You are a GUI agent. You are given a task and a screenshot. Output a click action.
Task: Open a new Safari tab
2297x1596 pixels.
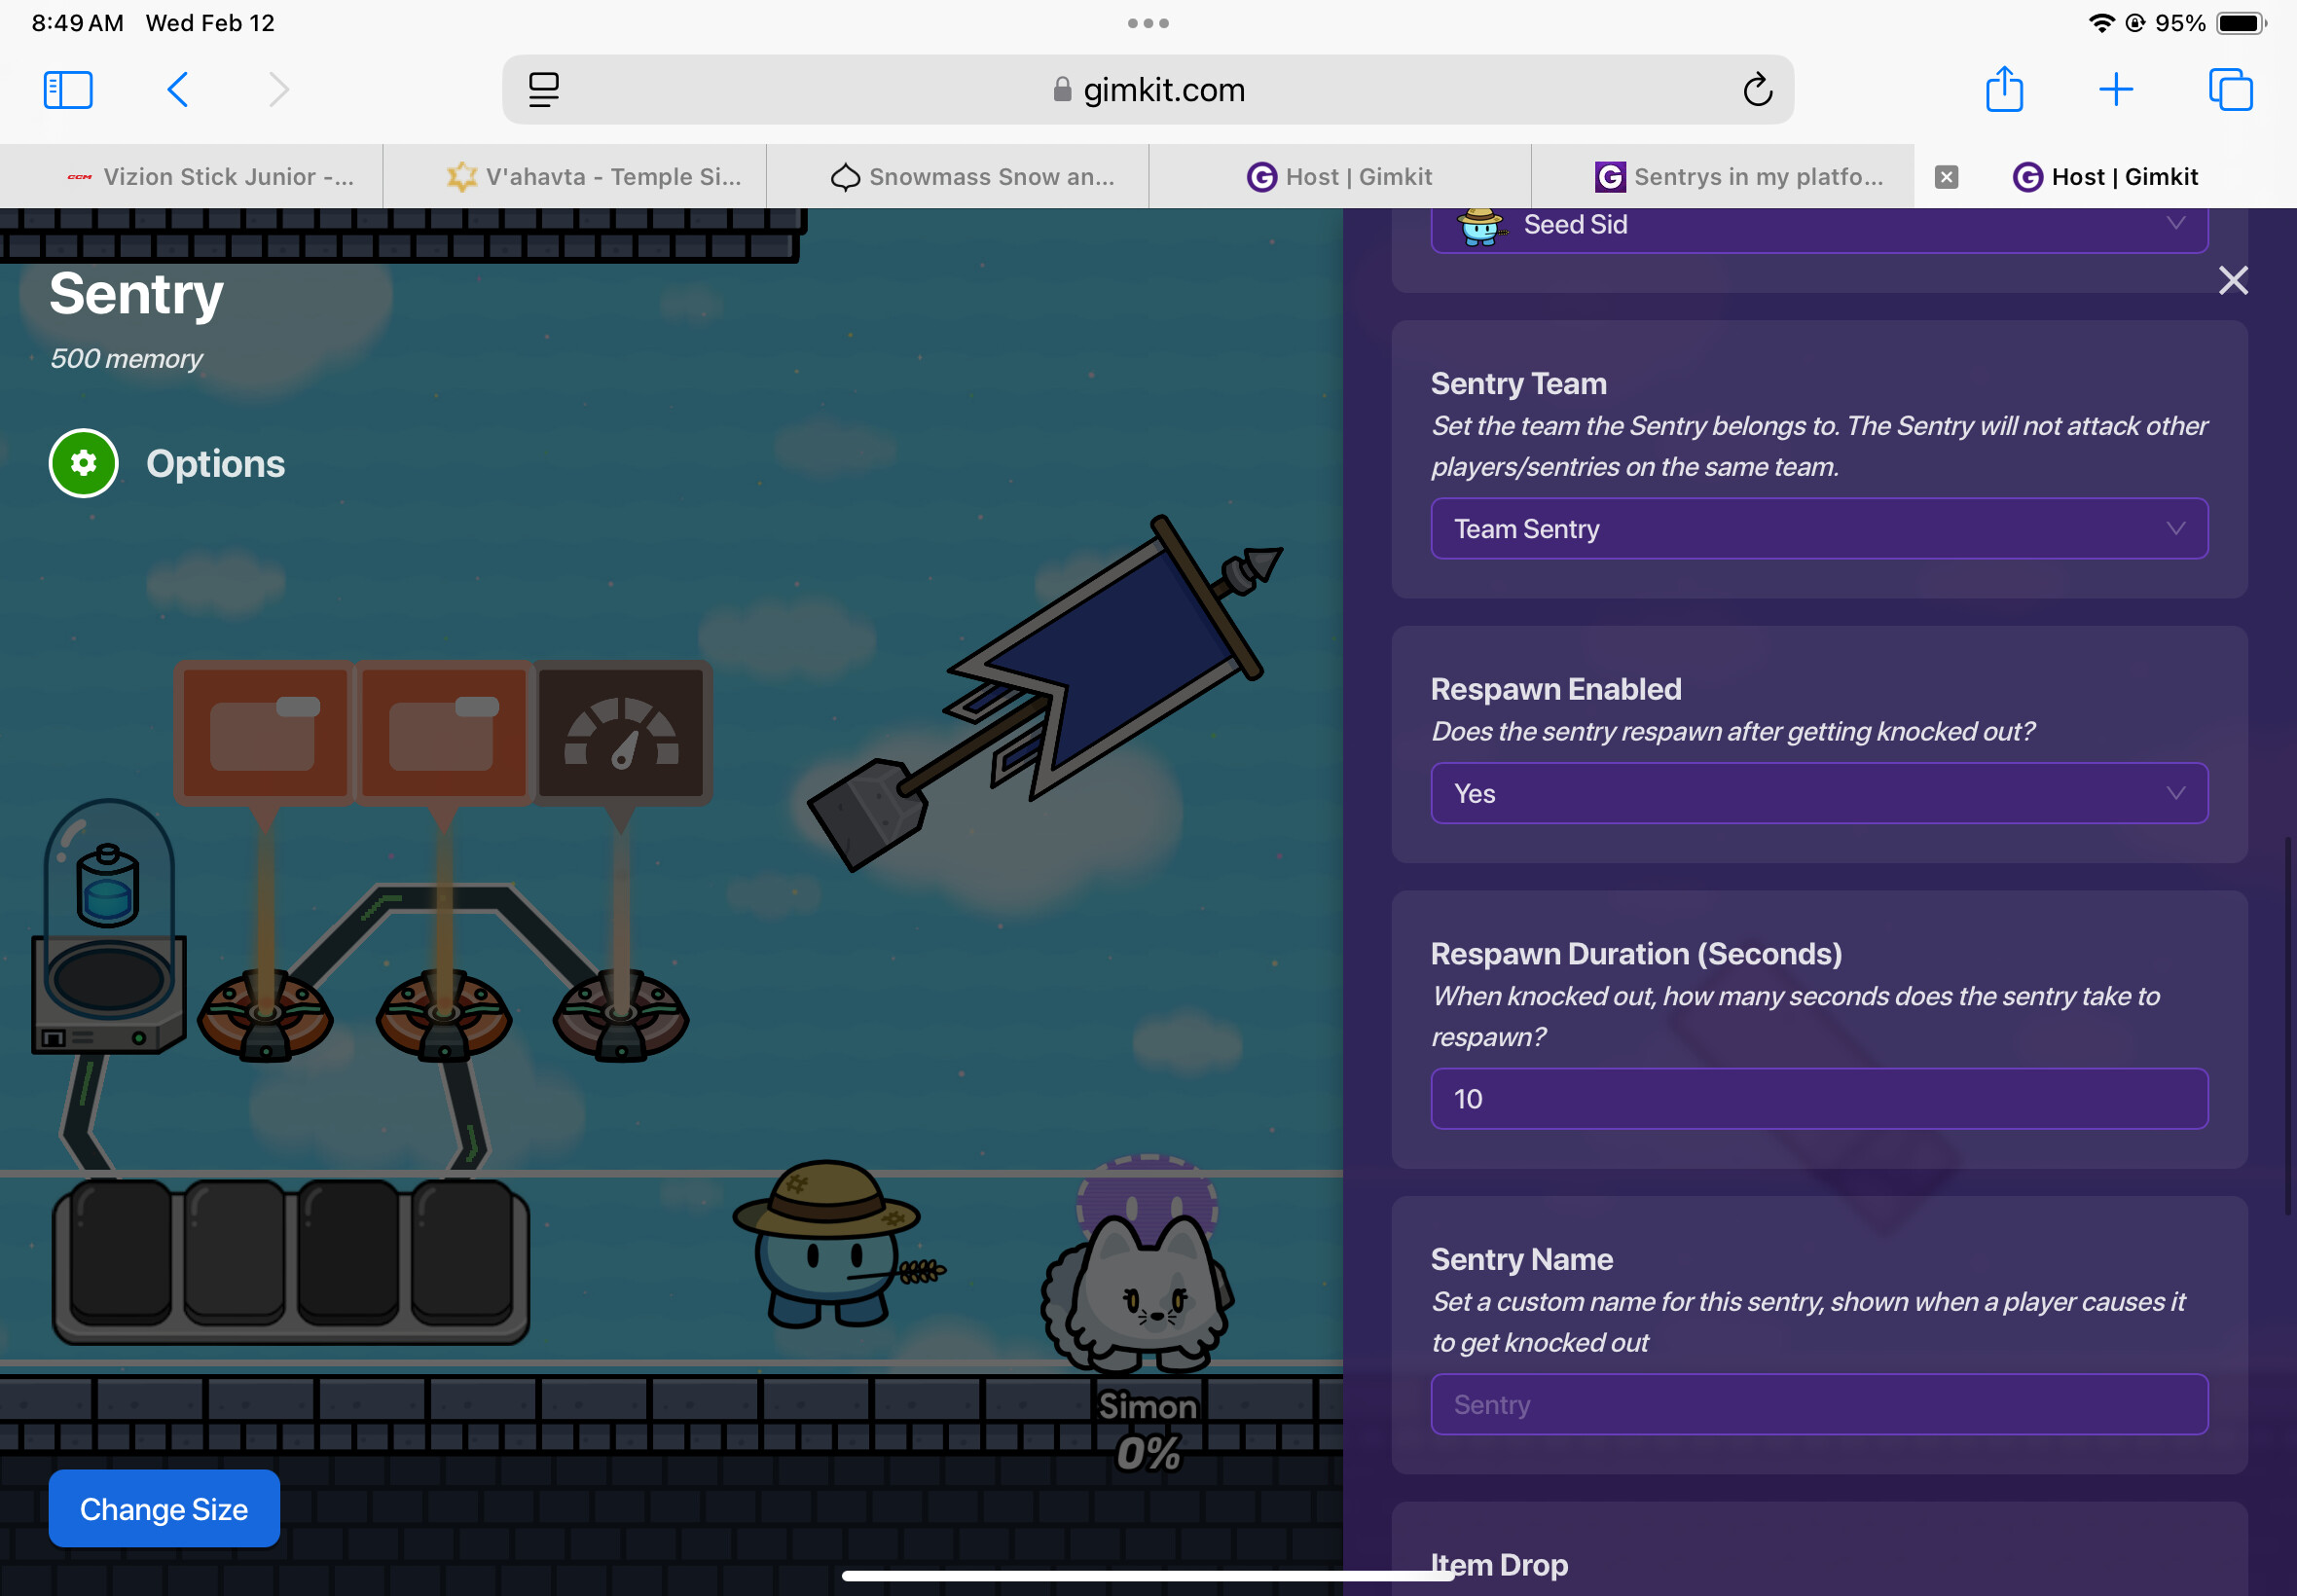click(x=2116, y=89)
